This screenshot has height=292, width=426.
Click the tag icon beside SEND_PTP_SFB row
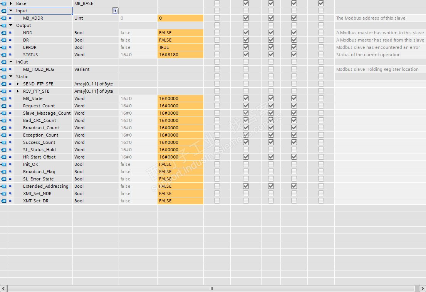(3, 84)
